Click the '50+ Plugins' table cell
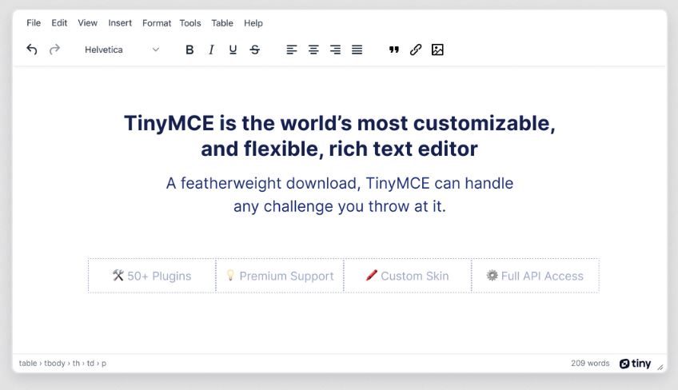The image size is (678, 390). [152, 276]
